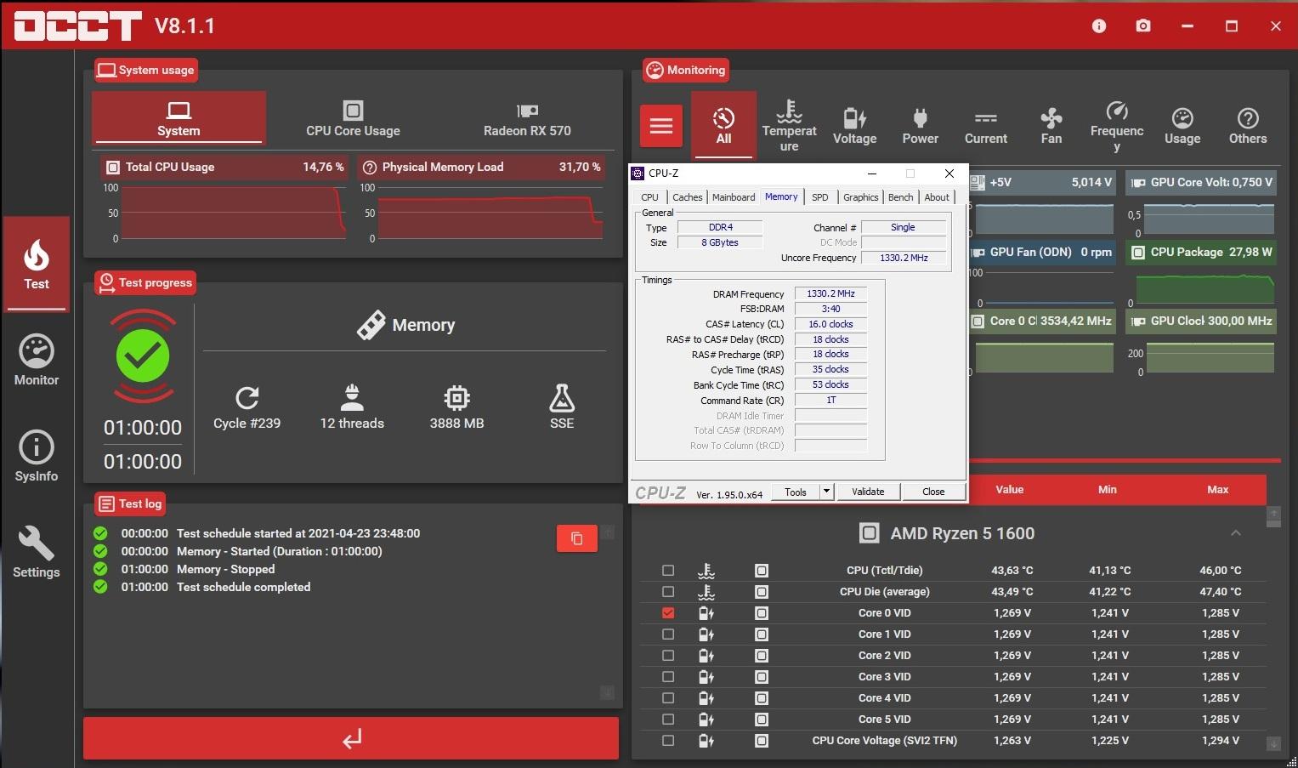This screenshot has width=1298, height=768.
Task: Switch to About tab in CPU-Z
Action: point(937,197)
